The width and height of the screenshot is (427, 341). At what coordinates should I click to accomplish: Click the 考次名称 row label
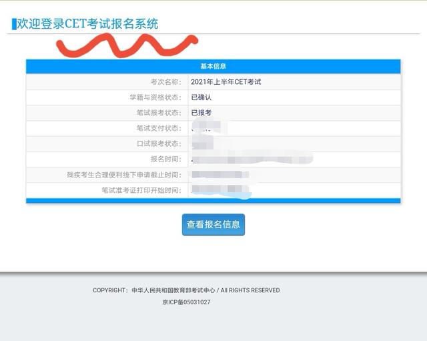tap(165, 82)
